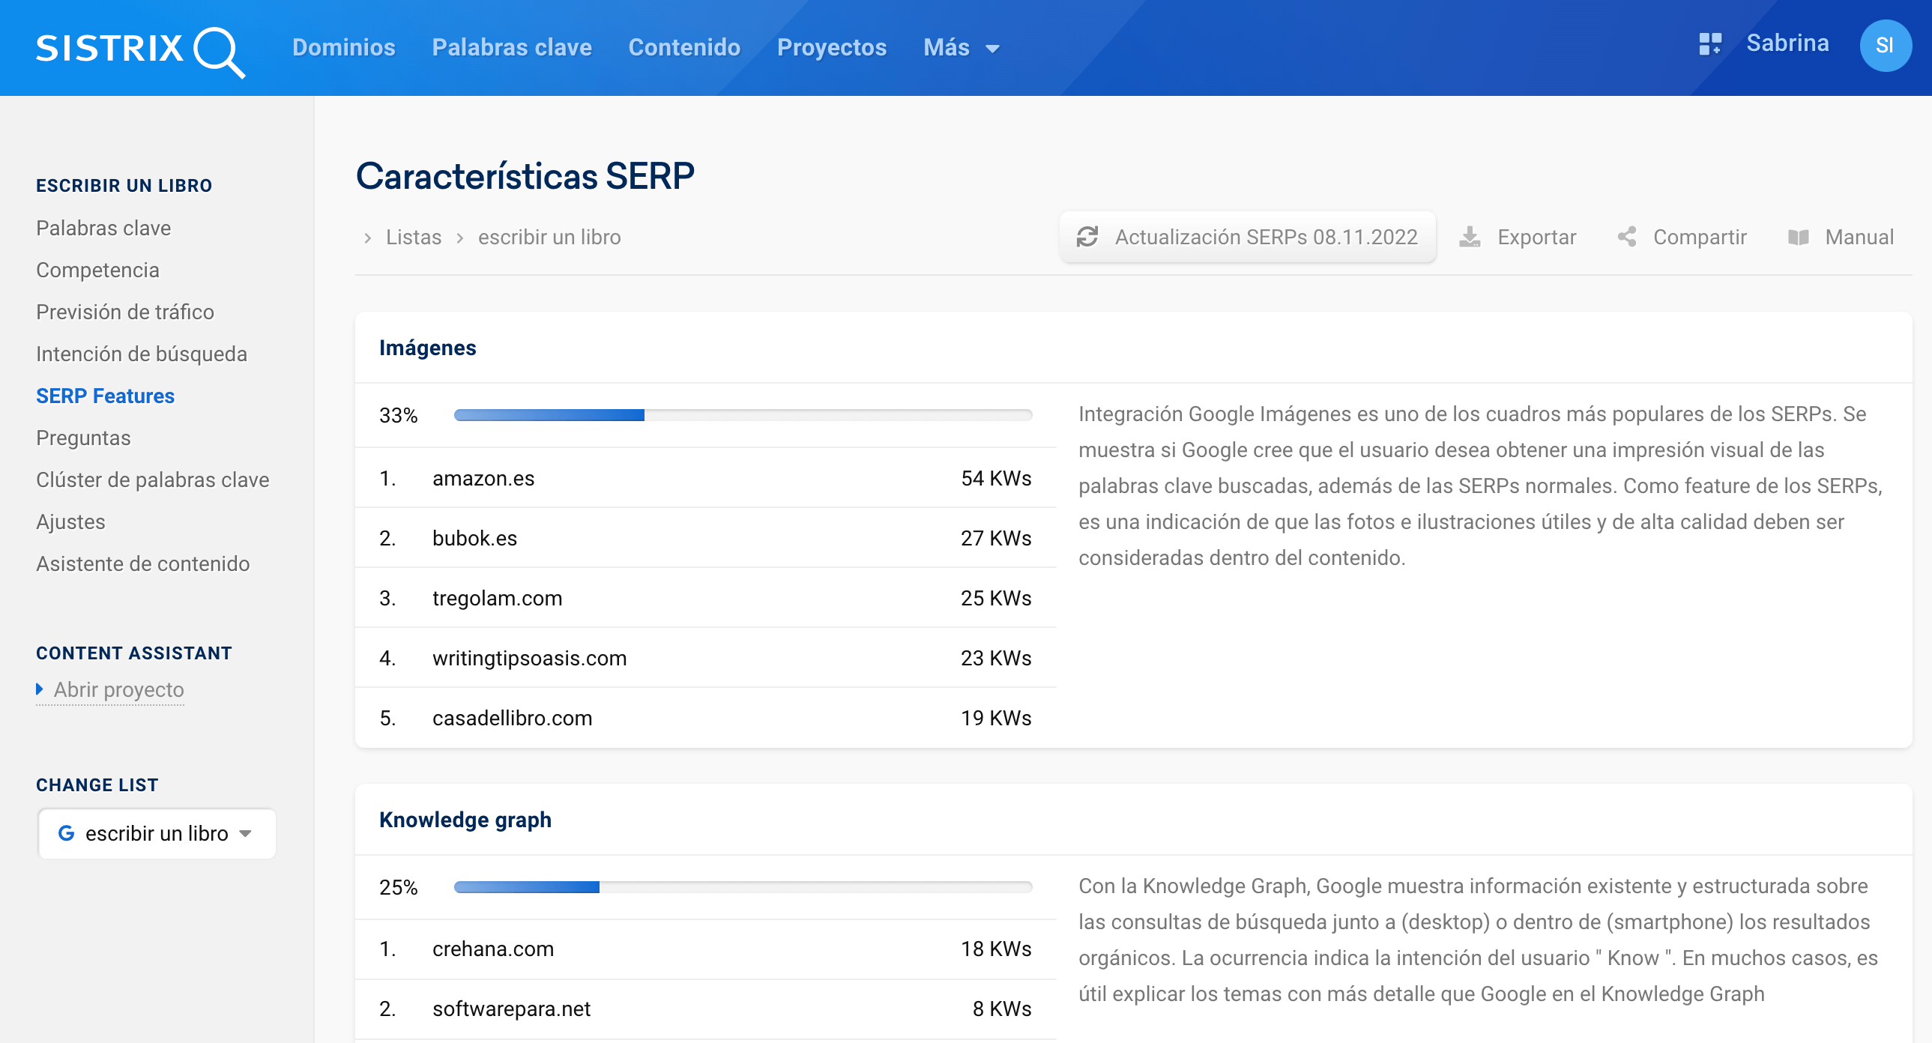Click the crehana.com Knowledge graph row
Viewport: 1932px width, 1043px height.
point(705,949)
